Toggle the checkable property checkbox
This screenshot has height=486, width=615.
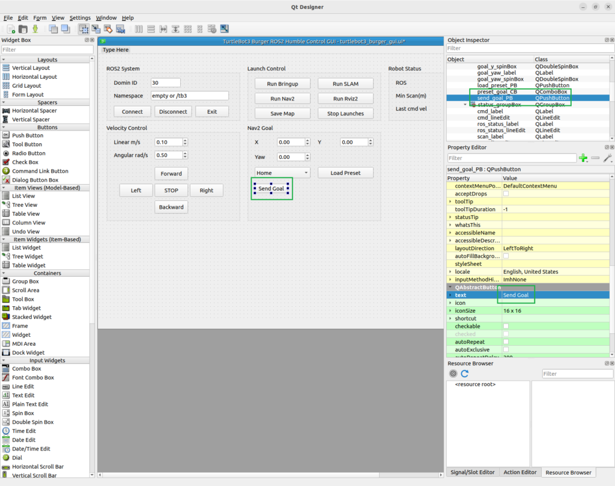(x=506, y=327)
